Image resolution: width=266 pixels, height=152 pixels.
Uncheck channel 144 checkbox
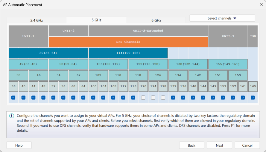coord(203,97)
